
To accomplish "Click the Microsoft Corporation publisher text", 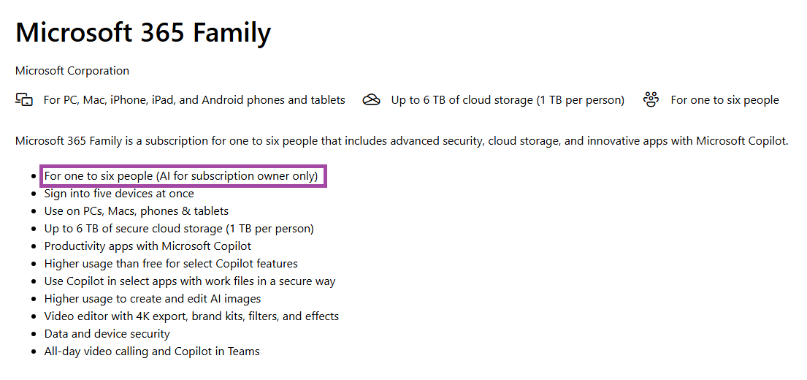I will click(72, 71).
